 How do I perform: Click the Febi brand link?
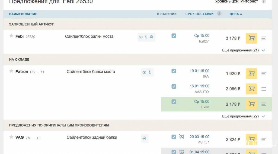tap(20, 36)
